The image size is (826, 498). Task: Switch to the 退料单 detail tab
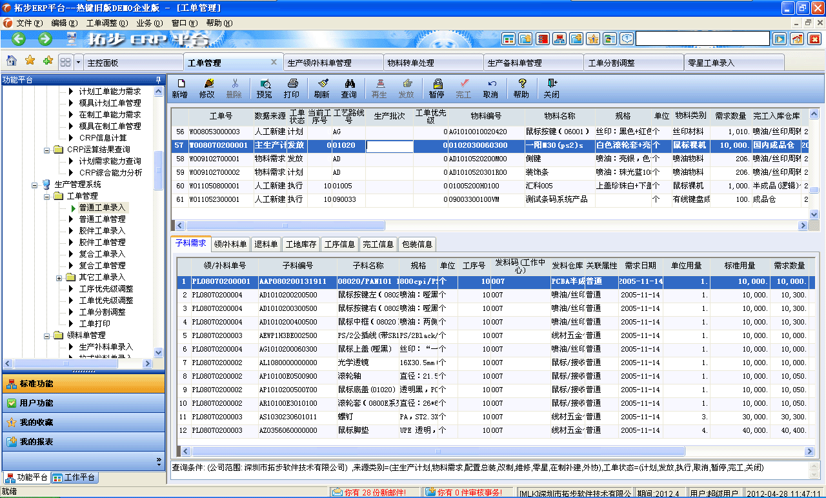point(266,244)
